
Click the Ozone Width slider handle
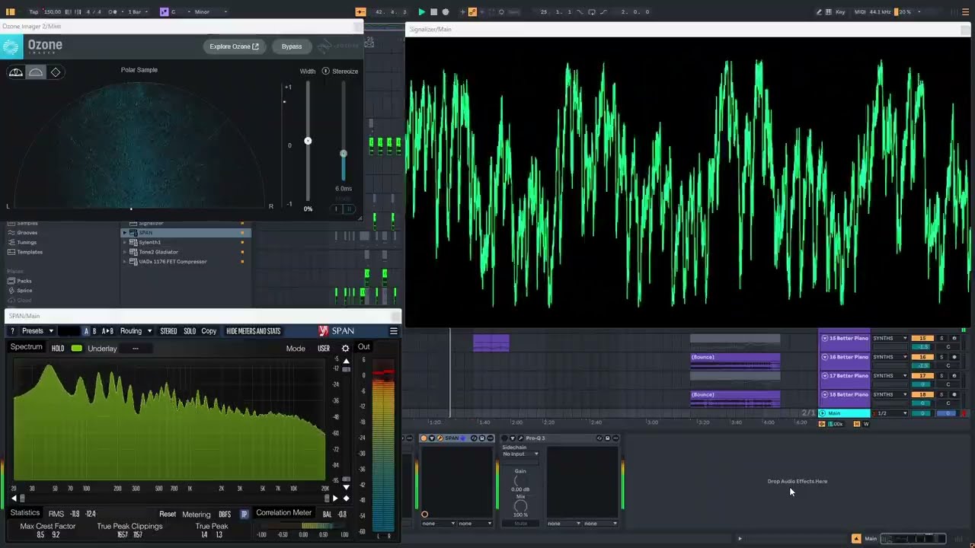coord(308,141)
